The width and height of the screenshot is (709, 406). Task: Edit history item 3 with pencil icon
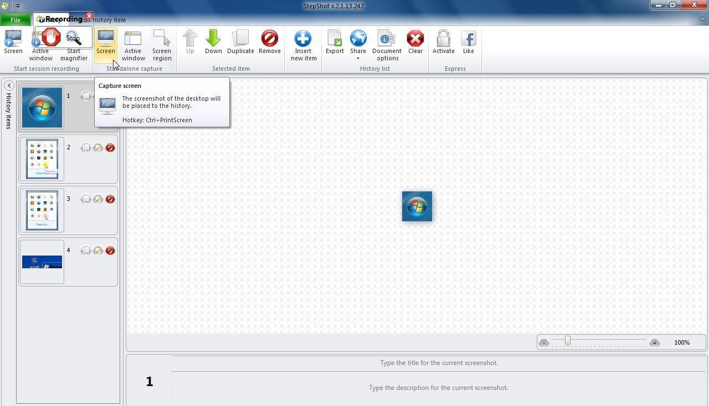tap(98, 199)
